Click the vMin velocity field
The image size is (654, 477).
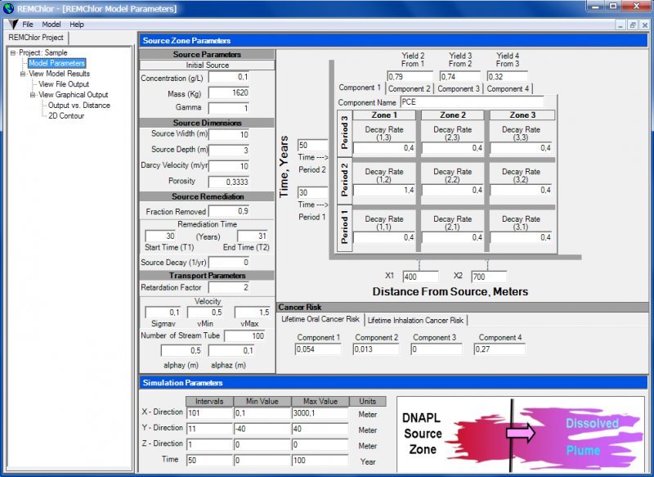(205, 313)
